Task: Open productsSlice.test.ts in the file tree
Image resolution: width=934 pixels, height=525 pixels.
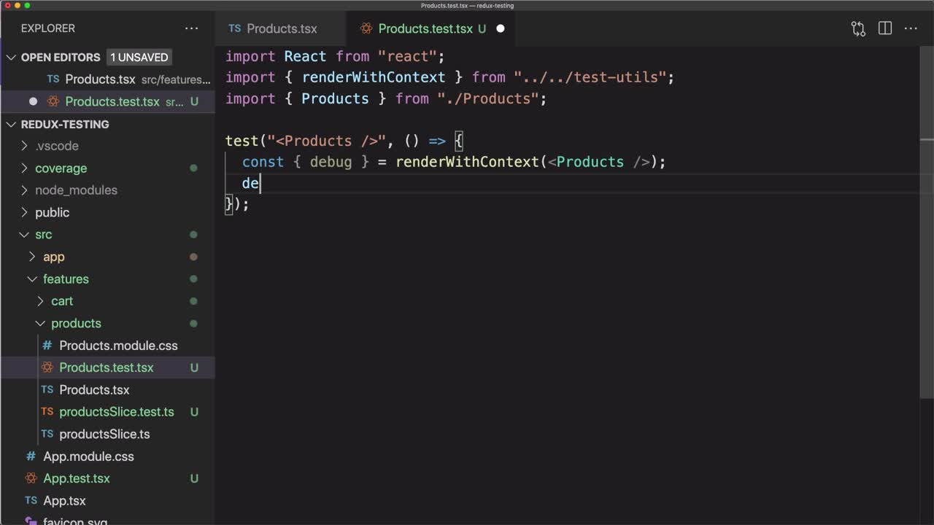Action: tap(116, 412)
